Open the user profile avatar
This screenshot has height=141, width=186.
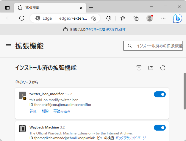pos(150,18)
